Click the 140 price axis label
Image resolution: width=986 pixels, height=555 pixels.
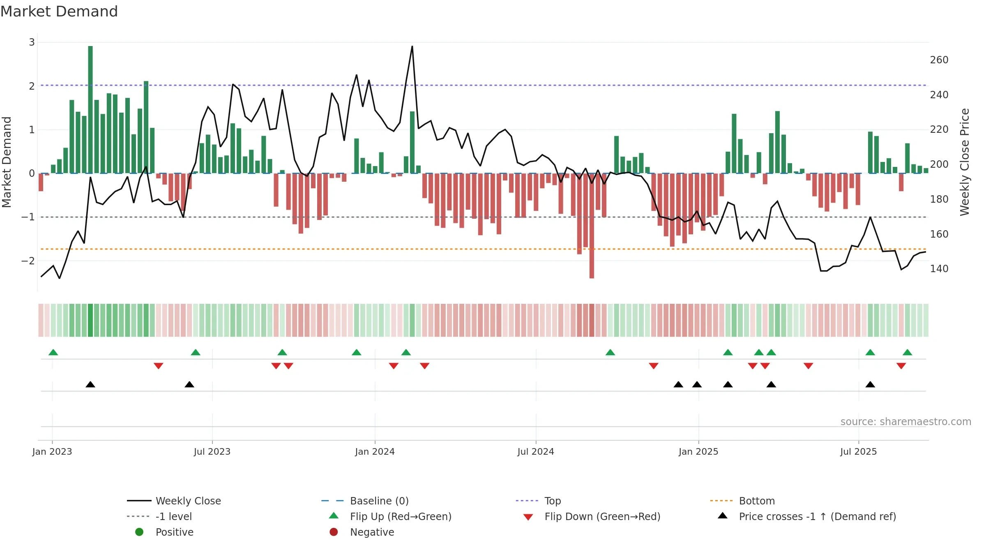pos(939,269)
